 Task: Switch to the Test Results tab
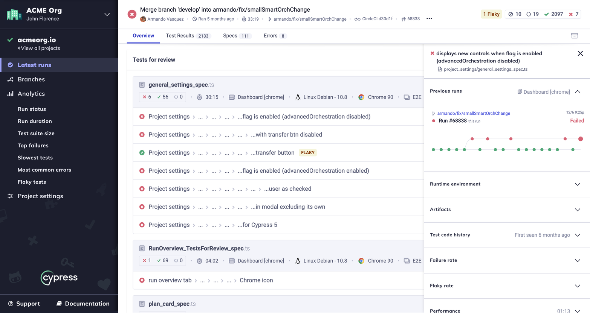point(187,36)
